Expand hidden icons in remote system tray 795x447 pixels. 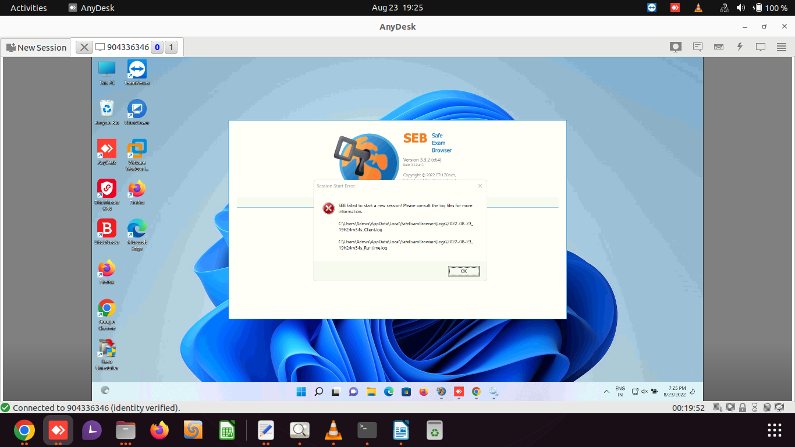[x=606, y=391]
